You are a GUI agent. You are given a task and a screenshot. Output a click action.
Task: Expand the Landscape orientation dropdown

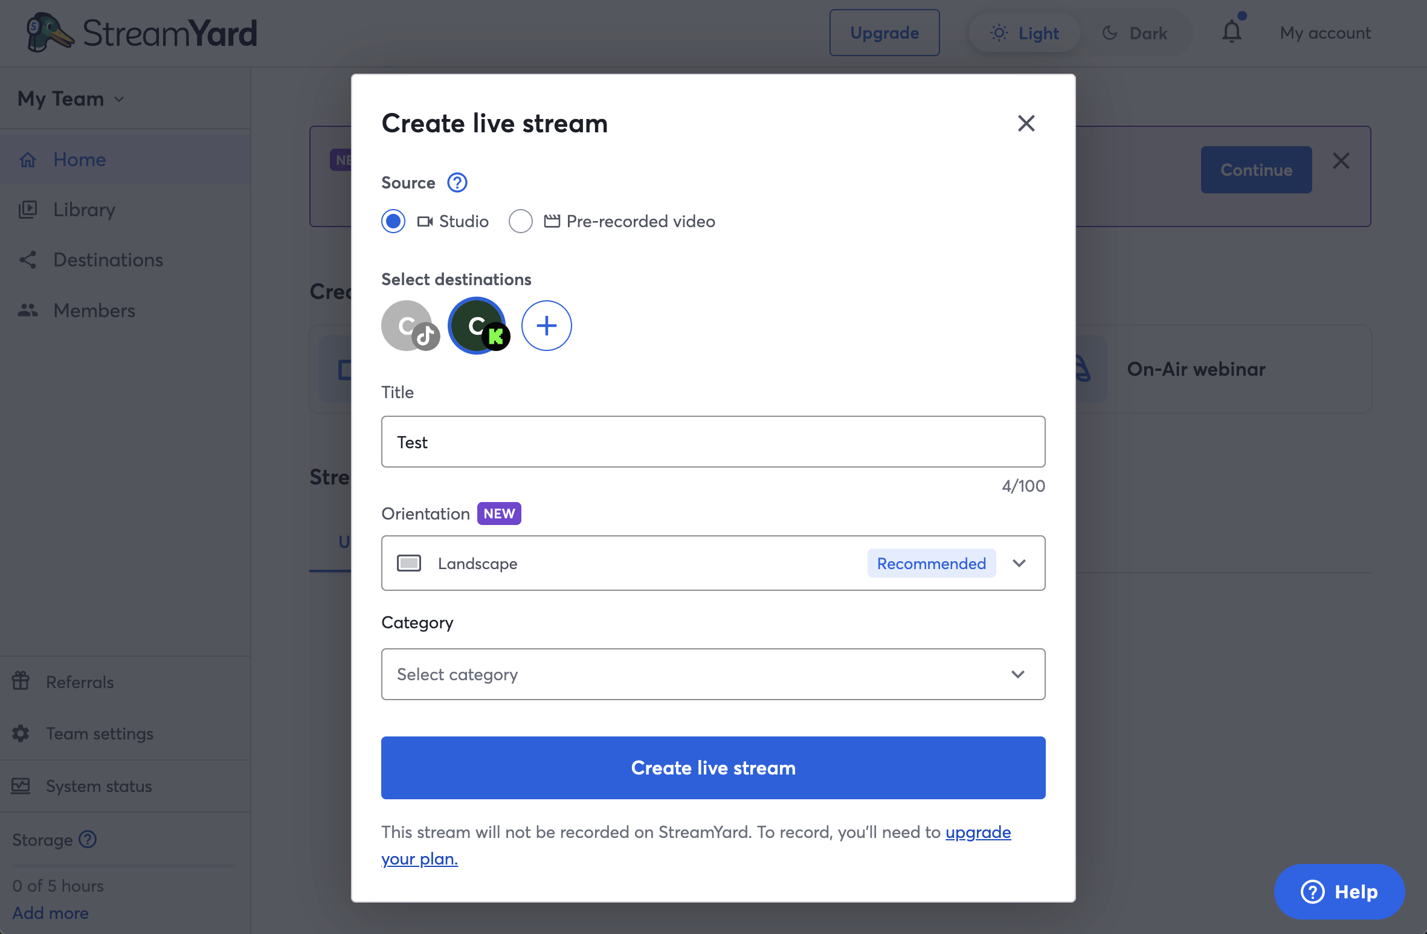pyautogui.click(x=713, y=563)
